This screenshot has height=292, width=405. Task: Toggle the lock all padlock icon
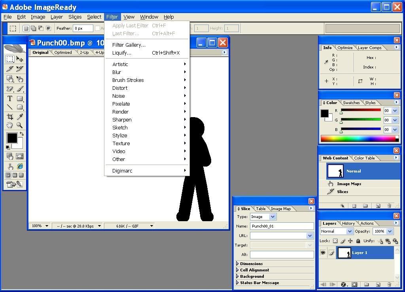(358, 241)
